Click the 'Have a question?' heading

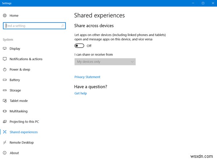[91, 86]
